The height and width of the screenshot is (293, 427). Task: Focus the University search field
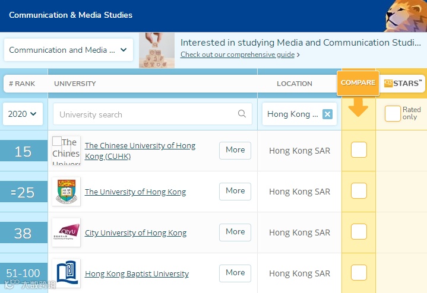(146, 114)
